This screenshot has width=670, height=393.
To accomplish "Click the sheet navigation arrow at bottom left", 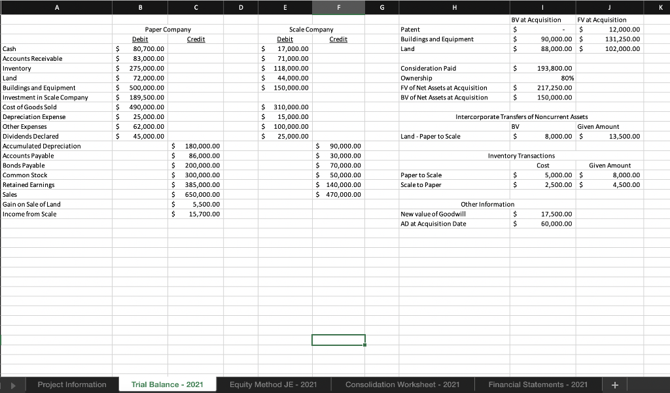I will 11,384.
